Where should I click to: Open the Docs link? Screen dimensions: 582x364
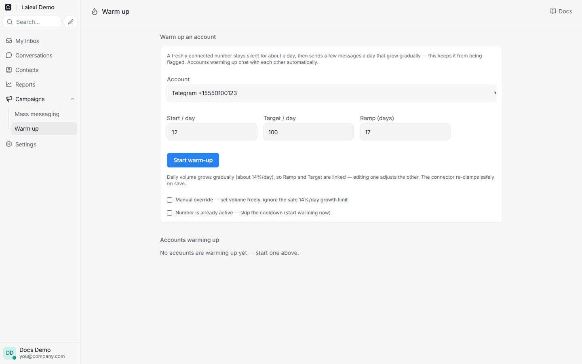tap(561, 11)
